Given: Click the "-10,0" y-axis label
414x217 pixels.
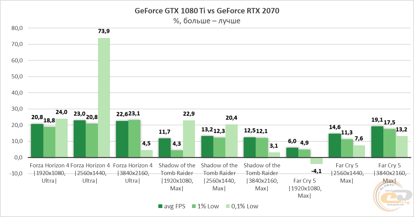Looking at the screenshot, I should [x=16, y=174].
